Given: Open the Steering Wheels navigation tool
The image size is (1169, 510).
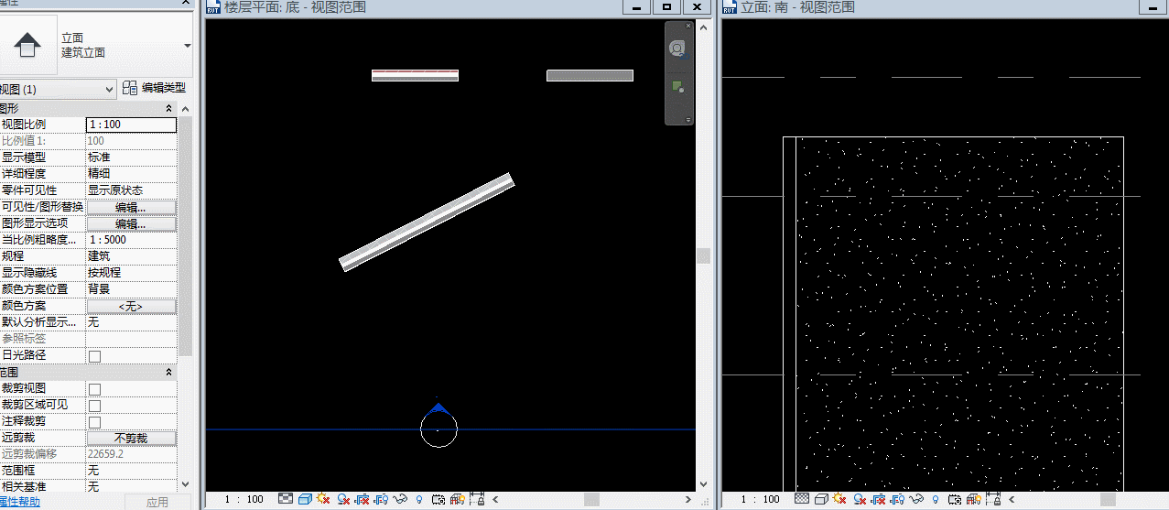Looking at the screenshot, I should pyautogui.click(x=677, y=49).
